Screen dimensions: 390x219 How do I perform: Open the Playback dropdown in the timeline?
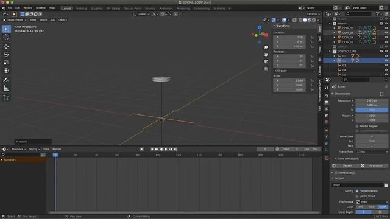coord(19,149)
